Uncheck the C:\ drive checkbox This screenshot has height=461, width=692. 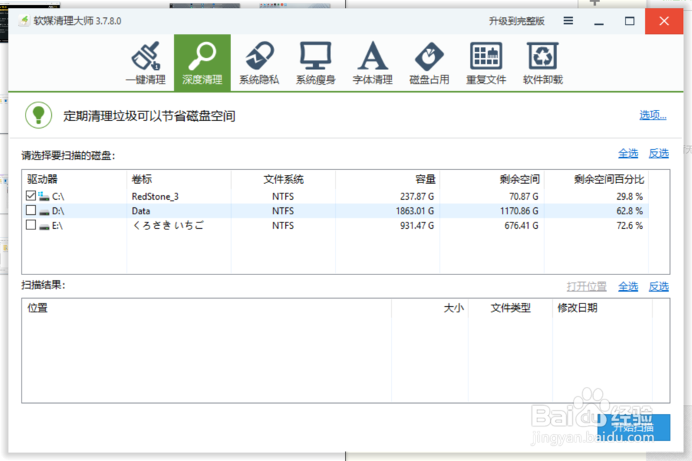click(30, 195)
